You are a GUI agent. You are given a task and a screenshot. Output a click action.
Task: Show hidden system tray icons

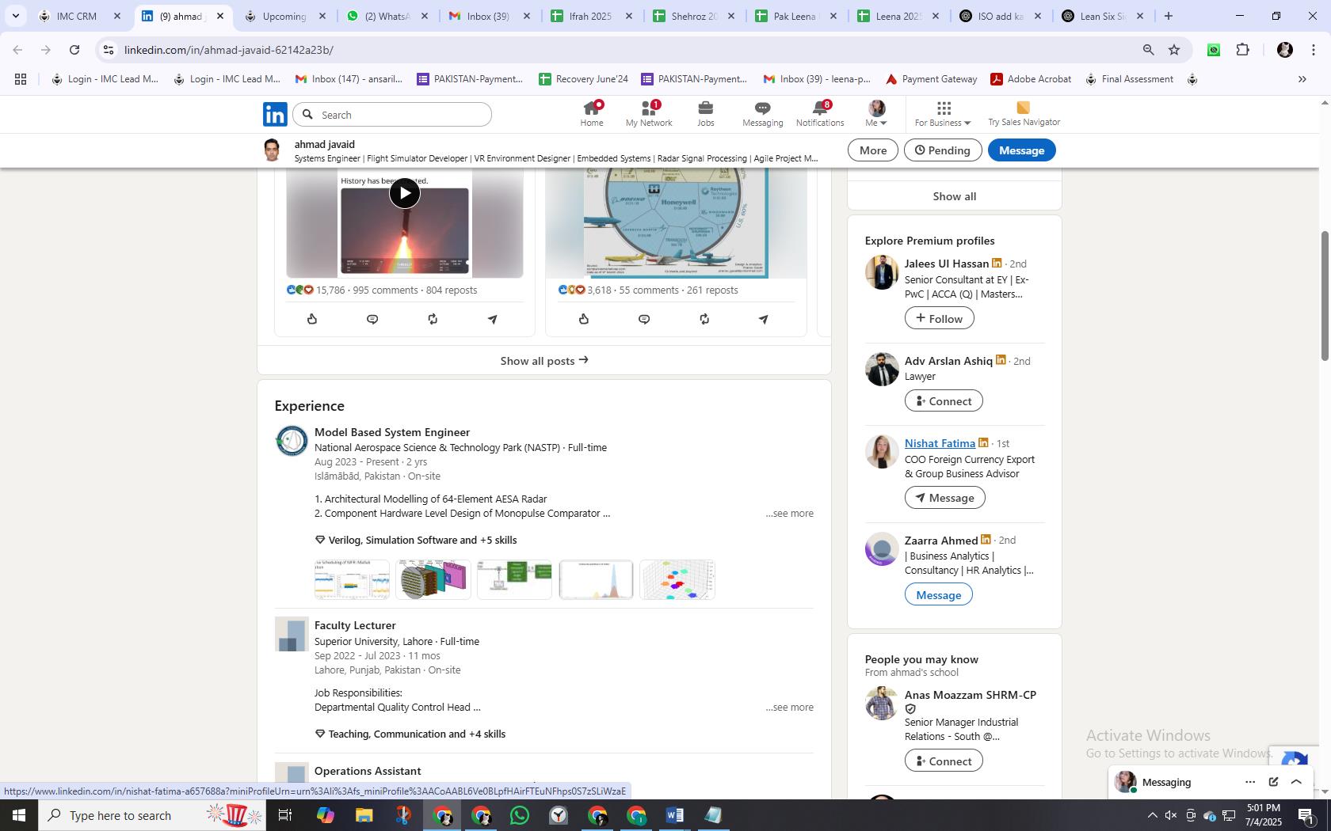click(x=1152, y=815)
